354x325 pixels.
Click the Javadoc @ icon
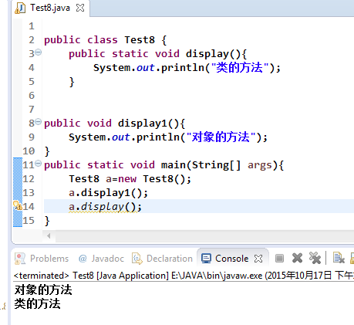tap(83, 259)
